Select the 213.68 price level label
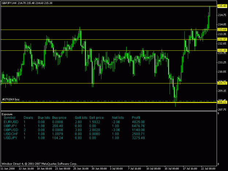Screen dimensions: 228x171 coord(222,30)
